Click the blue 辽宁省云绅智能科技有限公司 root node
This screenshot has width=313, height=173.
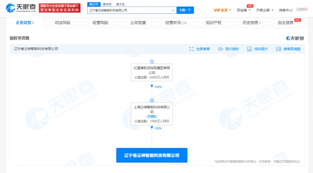152,155
